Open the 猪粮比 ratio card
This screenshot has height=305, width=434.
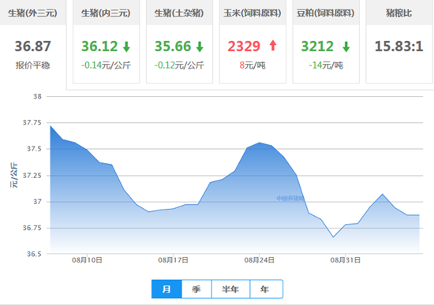click(x=399, y=42)
